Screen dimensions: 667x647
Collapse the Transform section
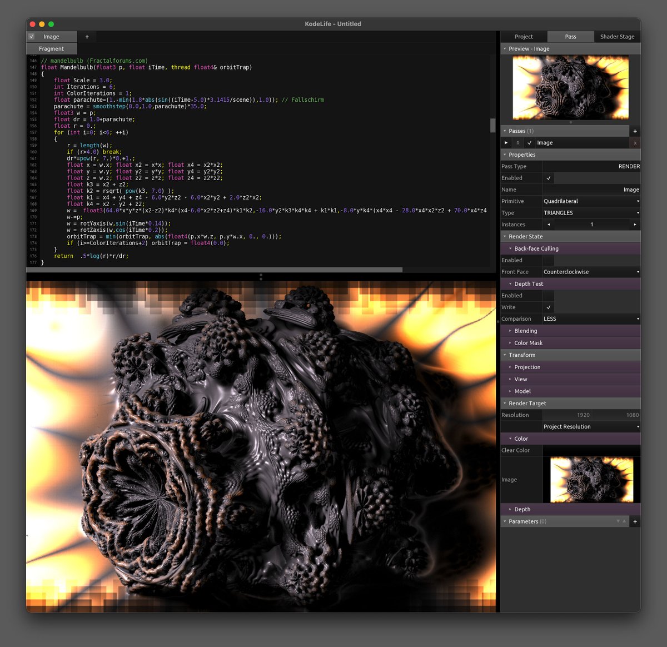(x=505, y=355)
